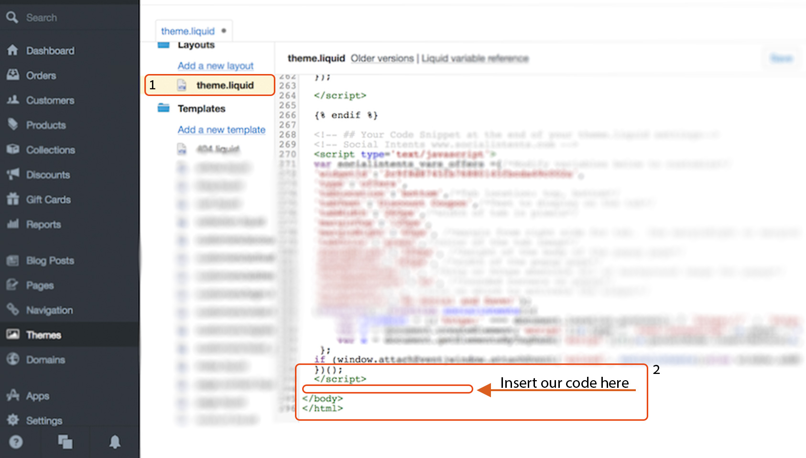View Reports section
The height and width of the screenshot is (458, 806).
coord(44,224)
